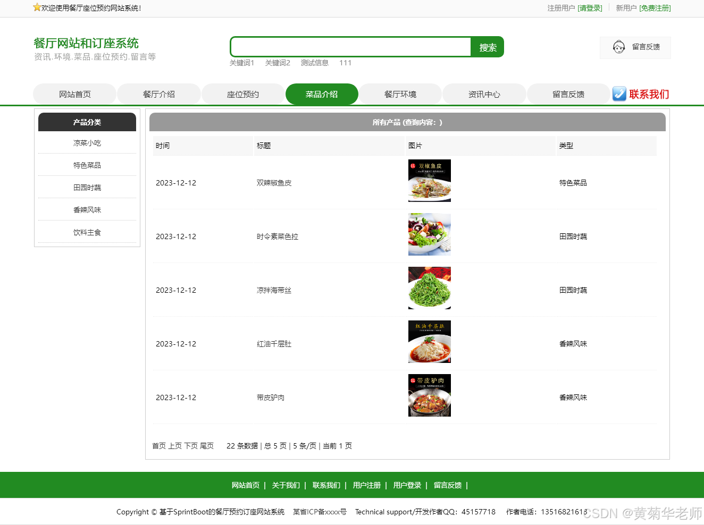704x525 pixels.
Task: Click the star icon in welcome bar
Action: click(36, 8)
